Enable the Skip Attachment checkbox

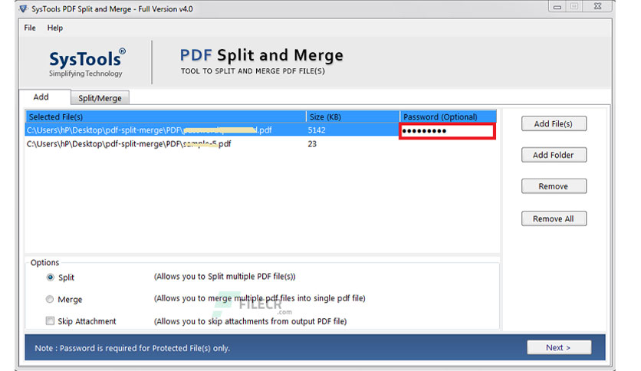(50, 320)
